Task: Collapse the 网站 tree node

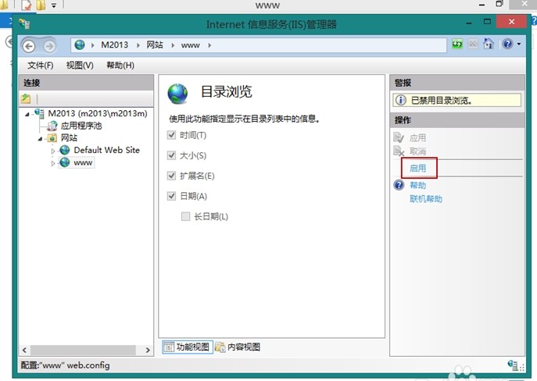Action: pyautogui.click(x=40, y=138)
